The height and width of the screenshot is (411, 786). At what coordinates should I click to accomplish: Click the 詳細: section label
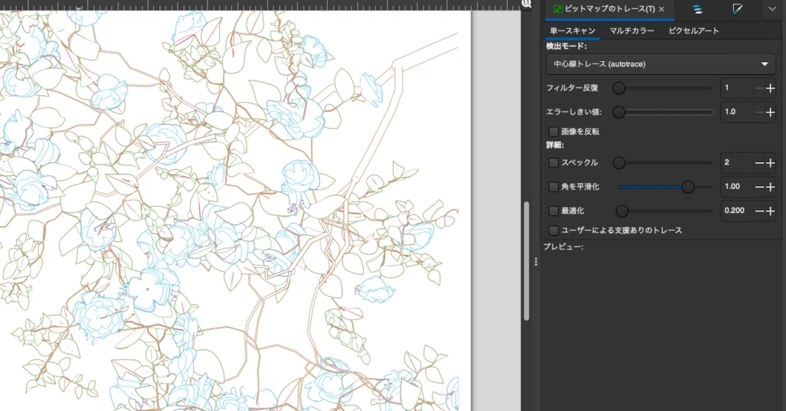555,145
